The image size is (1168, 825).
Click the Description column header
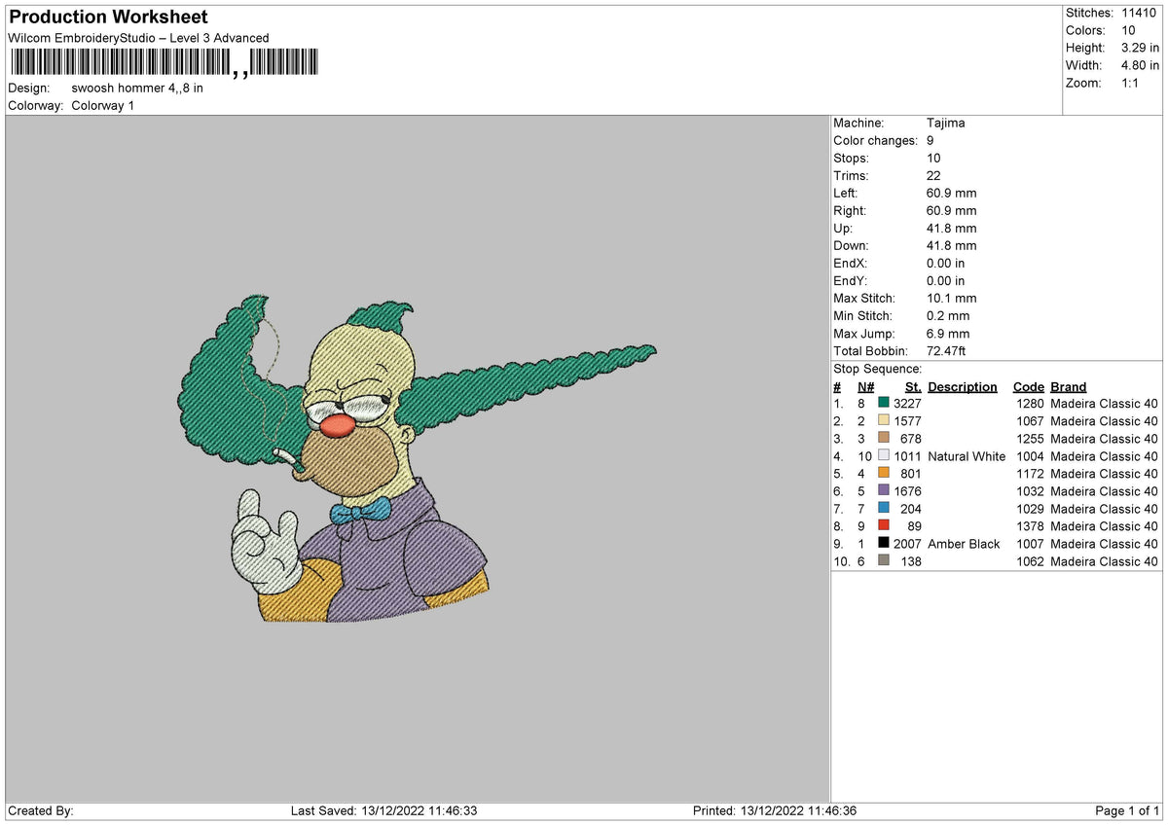[x=963, y=386]
